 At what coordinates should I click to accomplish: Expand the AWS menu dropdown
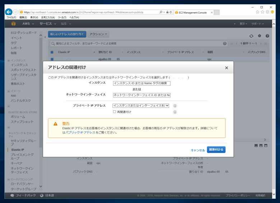(x=28, y=24)
